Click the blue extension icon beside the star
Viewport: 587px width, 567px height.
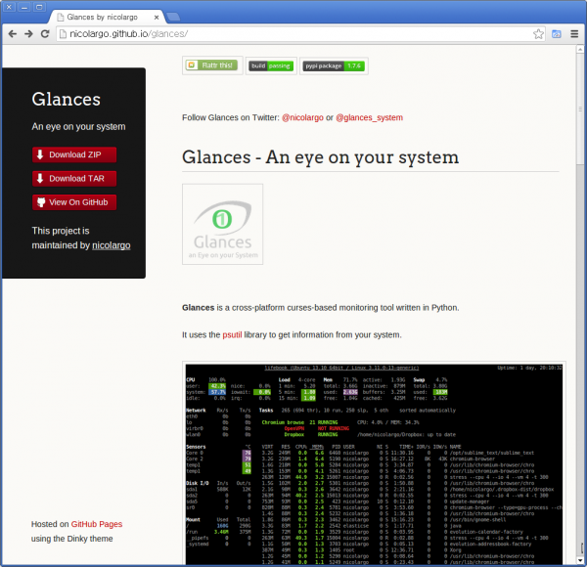click(557, 34)
